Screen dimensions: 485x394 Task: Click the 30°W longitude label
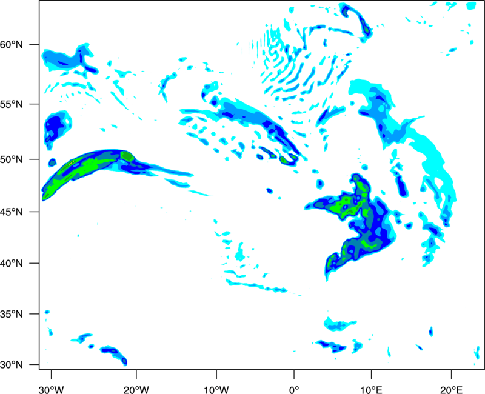point(52,390)
